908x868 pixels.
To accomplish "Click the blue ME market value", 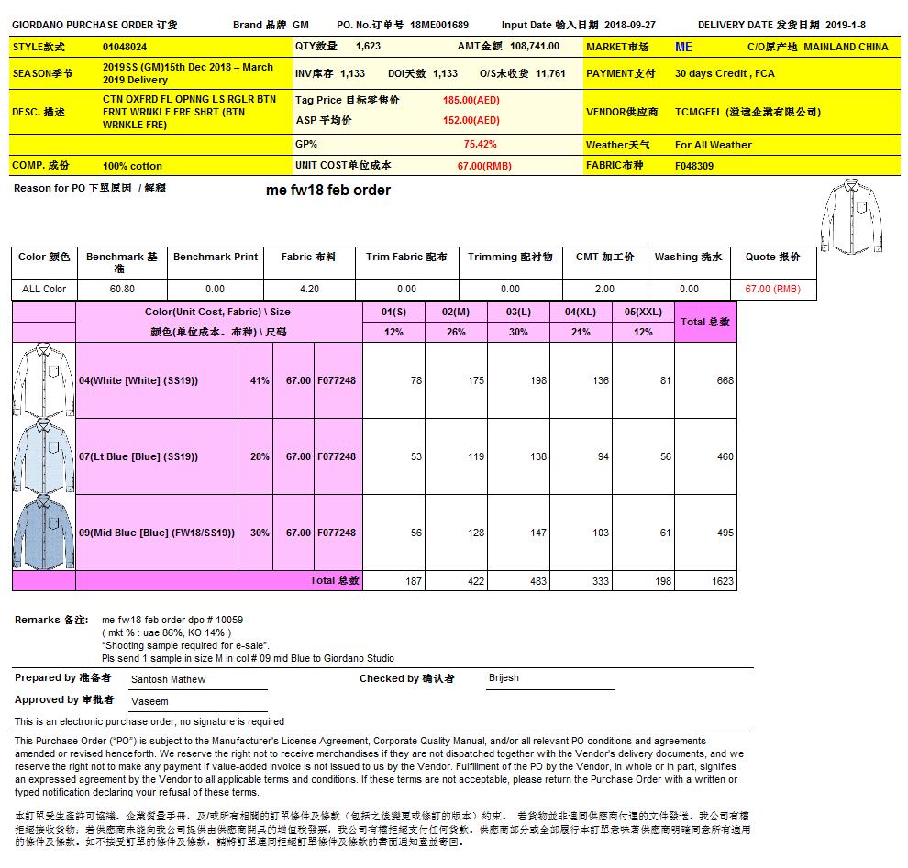I will (x=683, y=46).
